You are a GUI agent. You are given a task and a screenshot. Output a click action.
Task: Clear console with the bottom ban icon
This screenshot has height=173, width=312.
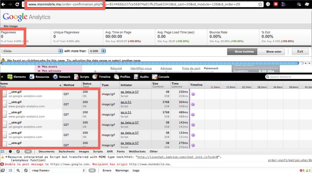[26, 170]
